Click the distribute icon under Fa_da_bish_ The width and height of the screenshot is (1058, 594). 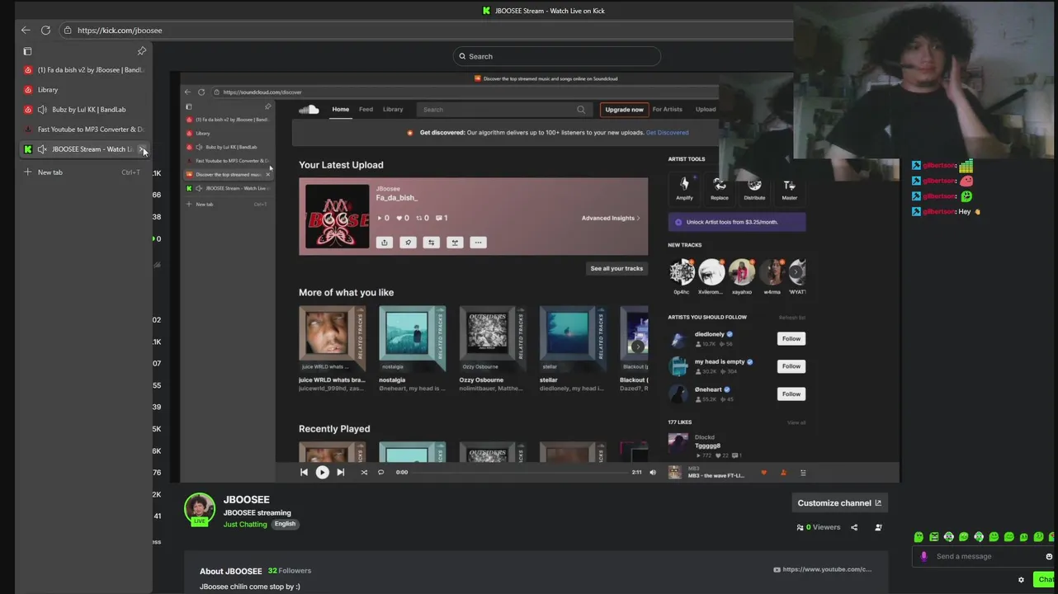click(x=454, y=243)
